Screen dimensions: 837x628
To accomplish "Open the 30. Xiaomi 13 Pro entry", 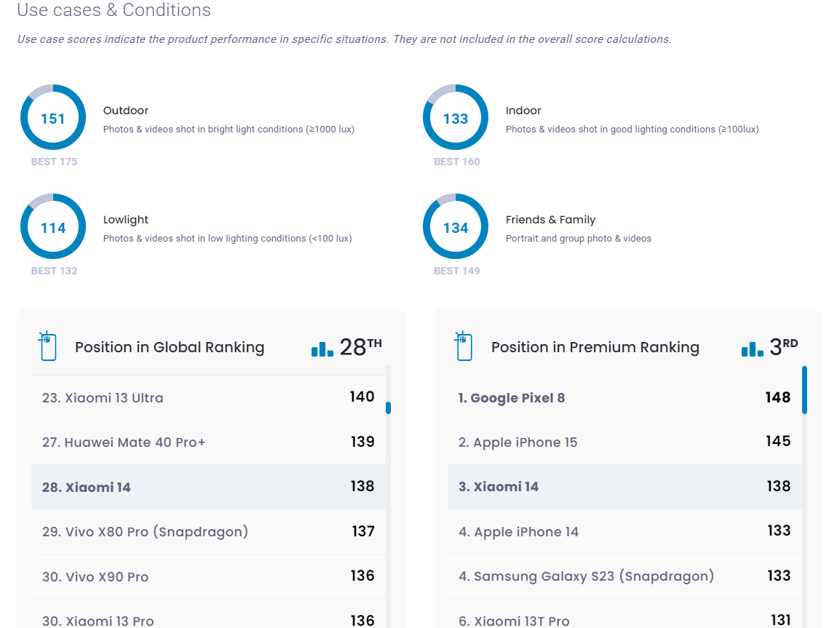I will (208, 614).
